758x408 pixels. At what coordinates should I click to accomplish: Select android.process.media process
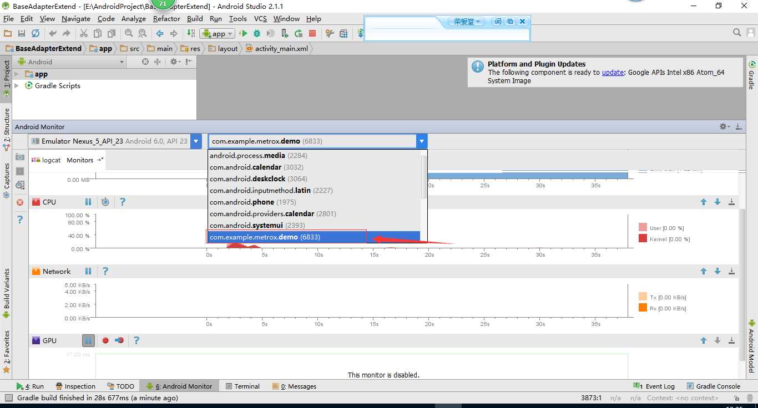click(x=314, y=155)
